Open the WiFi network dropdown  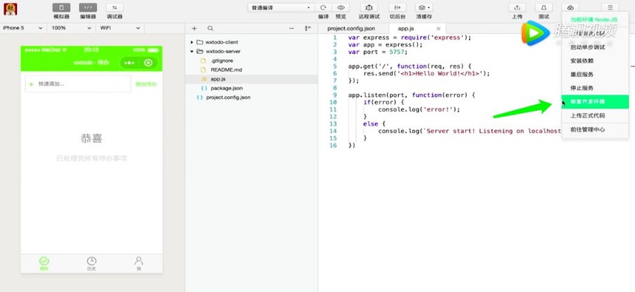point(120,28)
